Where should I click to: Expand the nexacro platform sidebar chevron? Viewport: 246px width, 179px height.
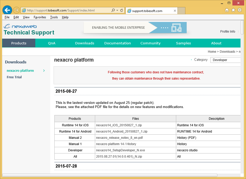(44, 71)
